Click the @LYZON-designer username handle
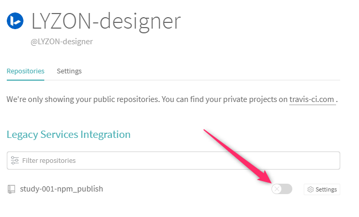 pos(62,42)
